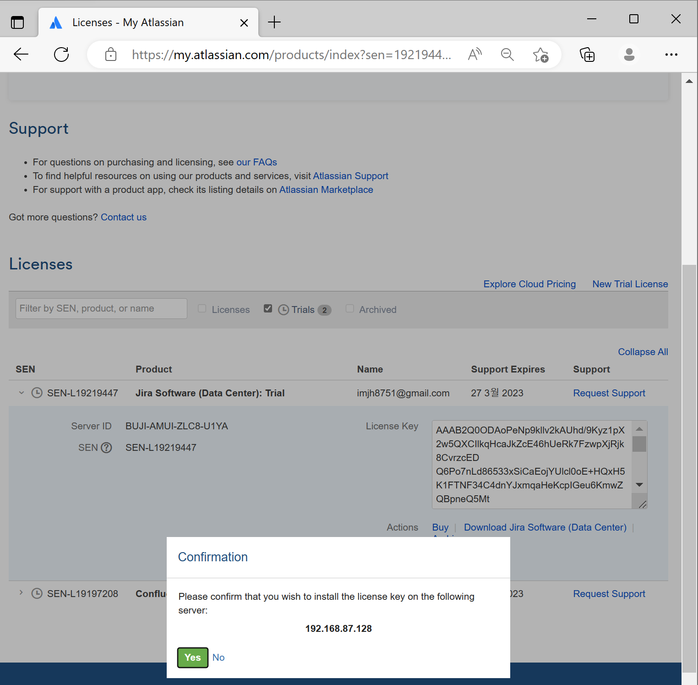
Task: Click Download Jira Software (Data Center) link
Action: click(545, 527)
